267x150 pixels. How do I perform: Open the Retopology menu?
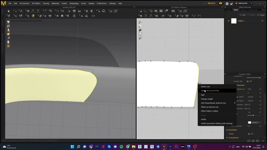(x=74, y=3)
